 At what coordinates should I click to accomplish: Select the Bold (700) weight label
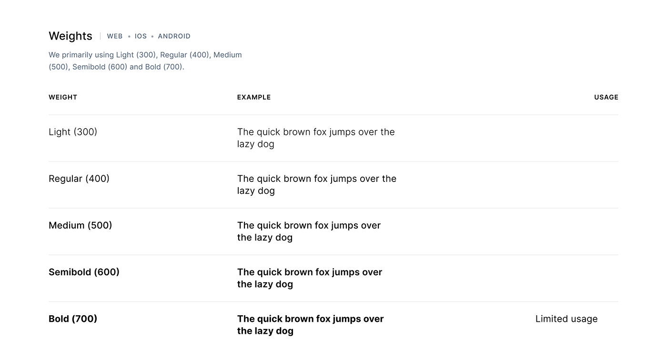[73, 319]
